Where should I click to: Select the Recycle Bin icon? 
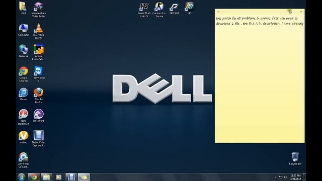[295, 158]
